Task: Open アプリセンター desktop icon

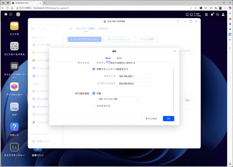Action: [14, 87]
